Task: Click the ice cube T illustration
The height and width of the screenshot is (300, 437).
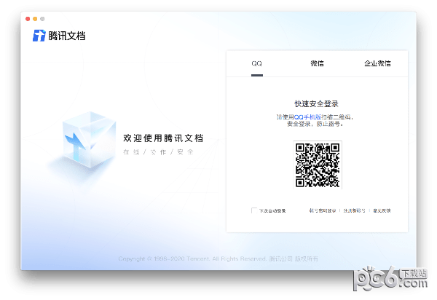Action: [89, 140]
